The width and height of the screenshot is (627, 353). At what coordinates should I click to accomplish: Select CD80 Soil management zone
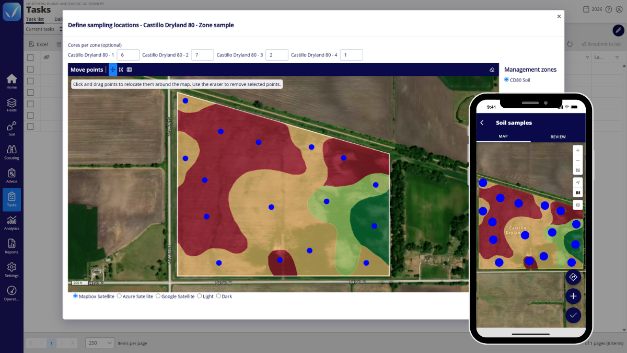pos(506,79)
